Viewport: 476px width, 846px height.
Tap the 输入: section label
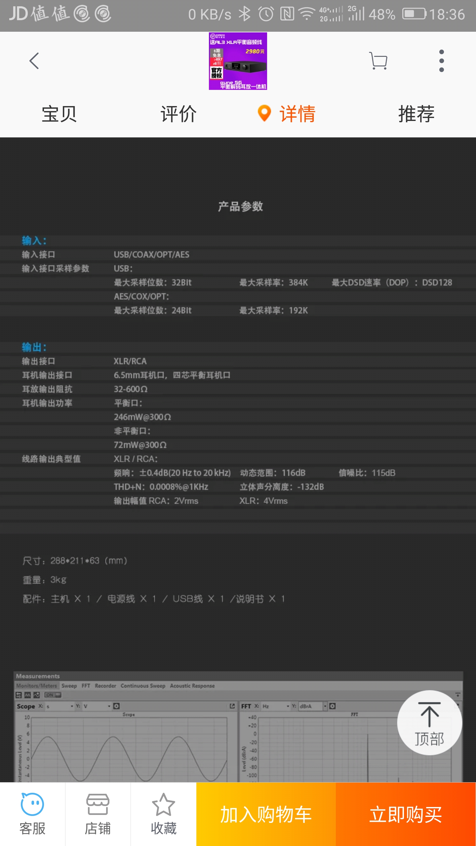tap(34, 241)
